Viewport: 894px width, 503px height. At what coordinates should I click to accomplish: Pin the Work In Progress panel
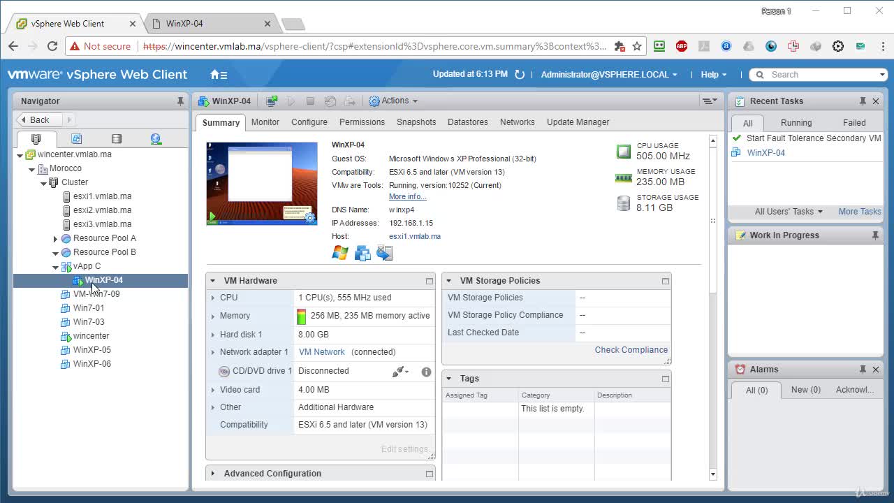[875, 235]
